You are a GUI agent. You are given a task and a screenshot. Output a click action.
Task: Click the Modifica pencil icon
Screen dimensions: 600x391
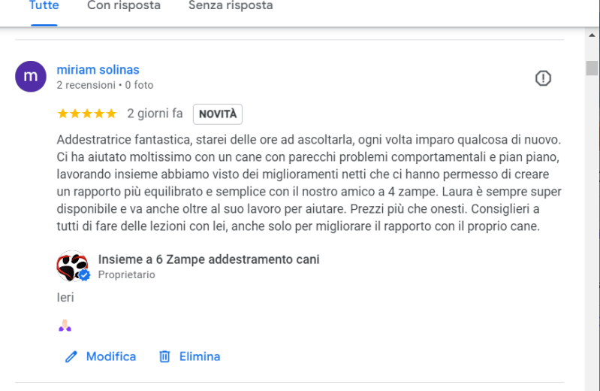click(71, 357)
